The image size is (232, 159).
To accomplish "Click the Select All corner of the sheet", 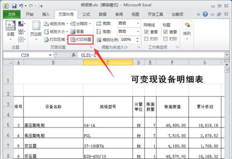I will coord(8,62).
